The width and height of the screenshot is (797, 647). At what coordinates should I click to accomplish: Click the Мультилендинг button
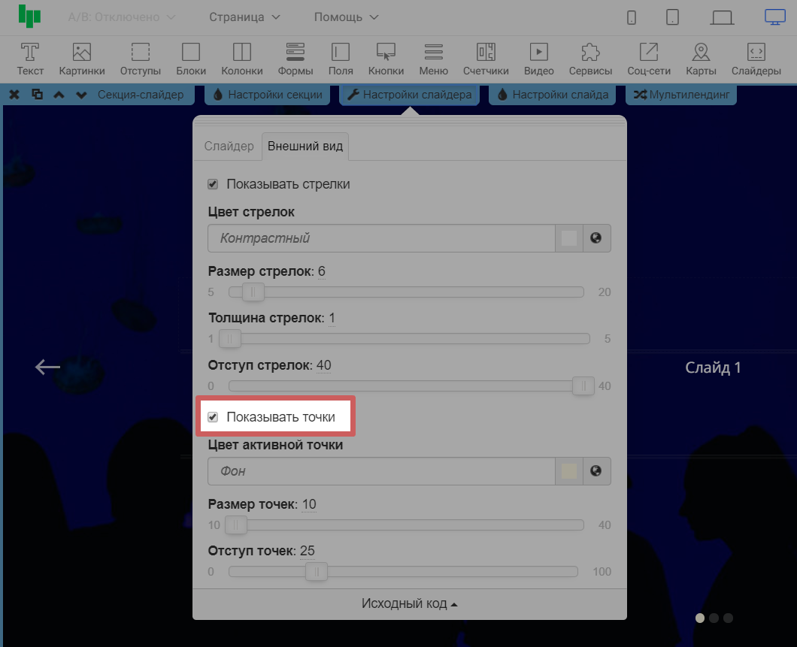point(681,95)
